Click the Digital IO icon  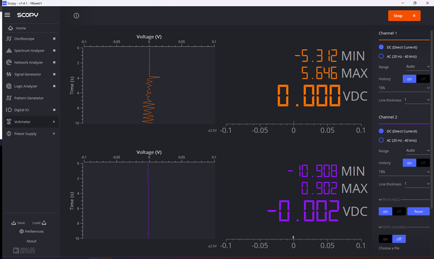(9, 110)
